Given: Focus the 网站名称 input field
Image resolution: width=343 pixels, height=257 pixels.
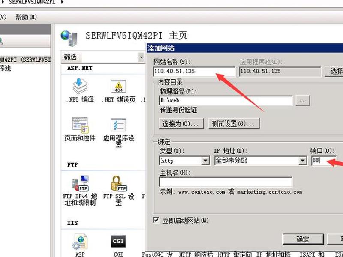Looking at the screenshot, I should tap(194, 72).
